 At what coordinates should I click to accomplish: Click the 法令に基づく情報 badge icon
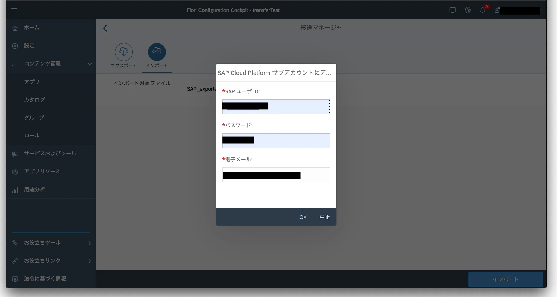[15, 279]
